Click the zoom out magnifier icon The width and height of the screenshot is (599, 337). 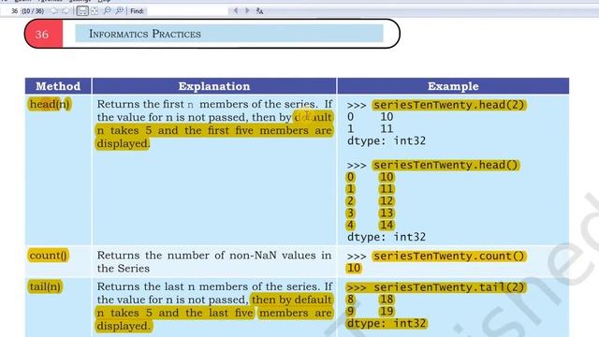click(108, 10)
